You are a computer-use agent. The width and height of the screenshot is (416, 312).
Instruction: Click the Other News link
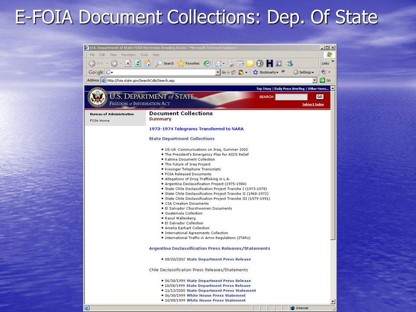(318, 88)
